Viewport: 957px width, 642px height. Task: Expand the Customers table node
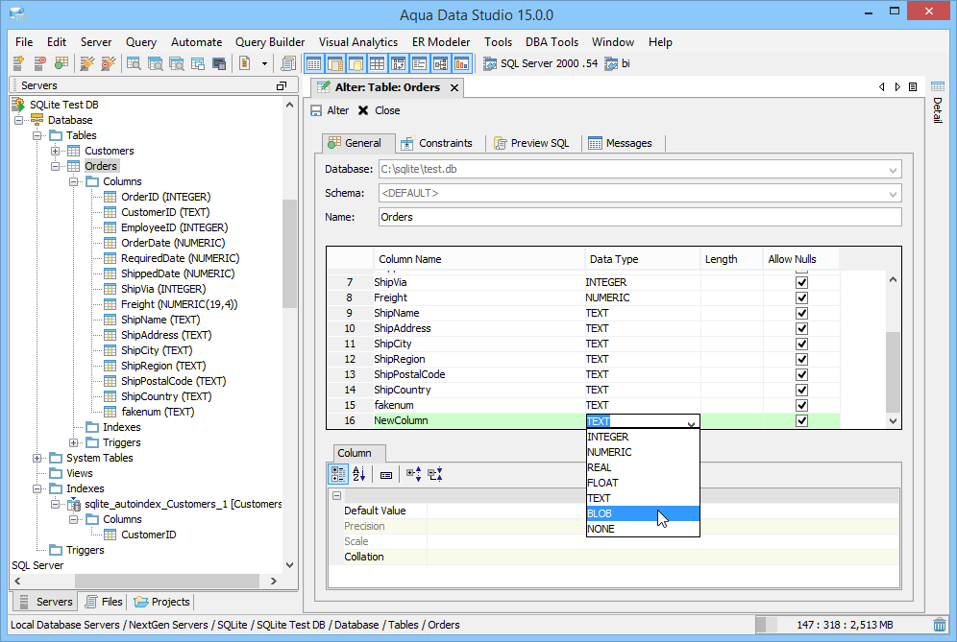click(55, 151)
